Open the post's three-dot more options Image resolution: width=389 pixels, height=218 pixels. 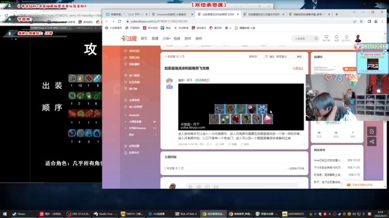click(303, 144)
